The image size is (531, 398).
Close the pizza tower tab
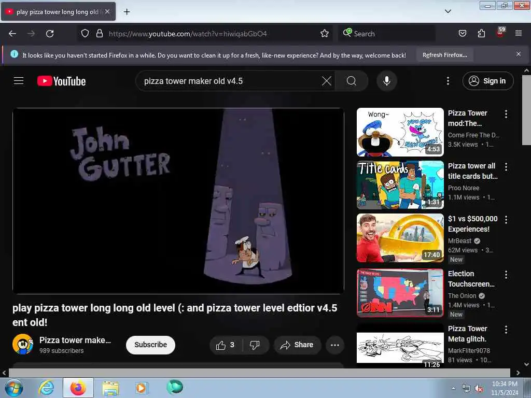(107, 11)
